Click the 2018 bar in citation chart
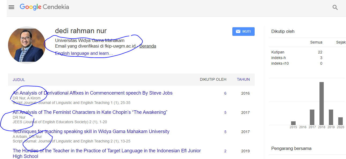Image resolution: width=346 pixels, height=159 pixels. pos(322,104)
